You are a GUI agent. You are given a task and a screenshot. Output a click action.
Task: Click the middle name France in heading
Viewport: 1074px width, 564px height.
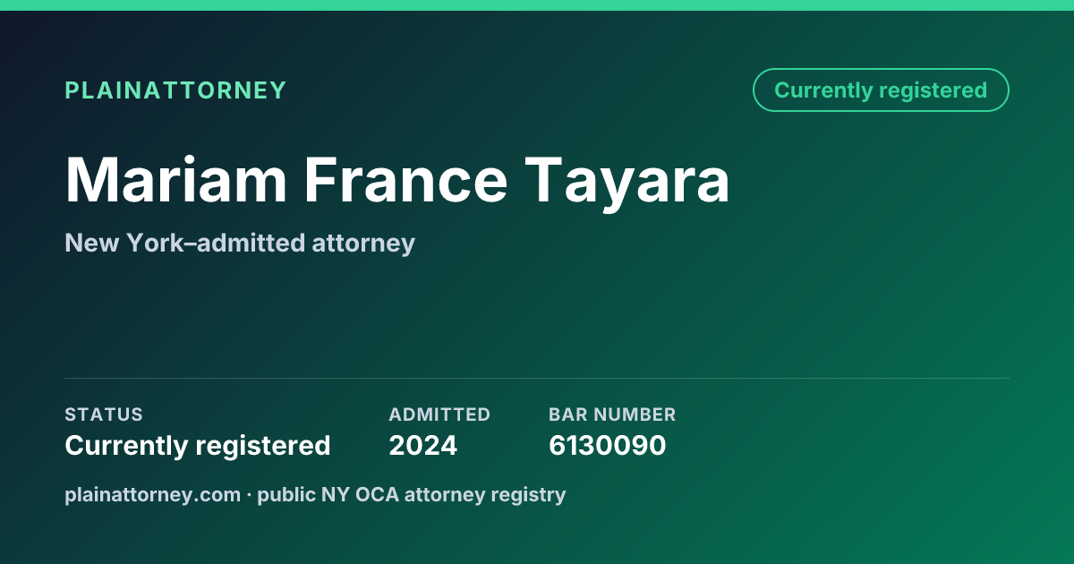point(407,179)
